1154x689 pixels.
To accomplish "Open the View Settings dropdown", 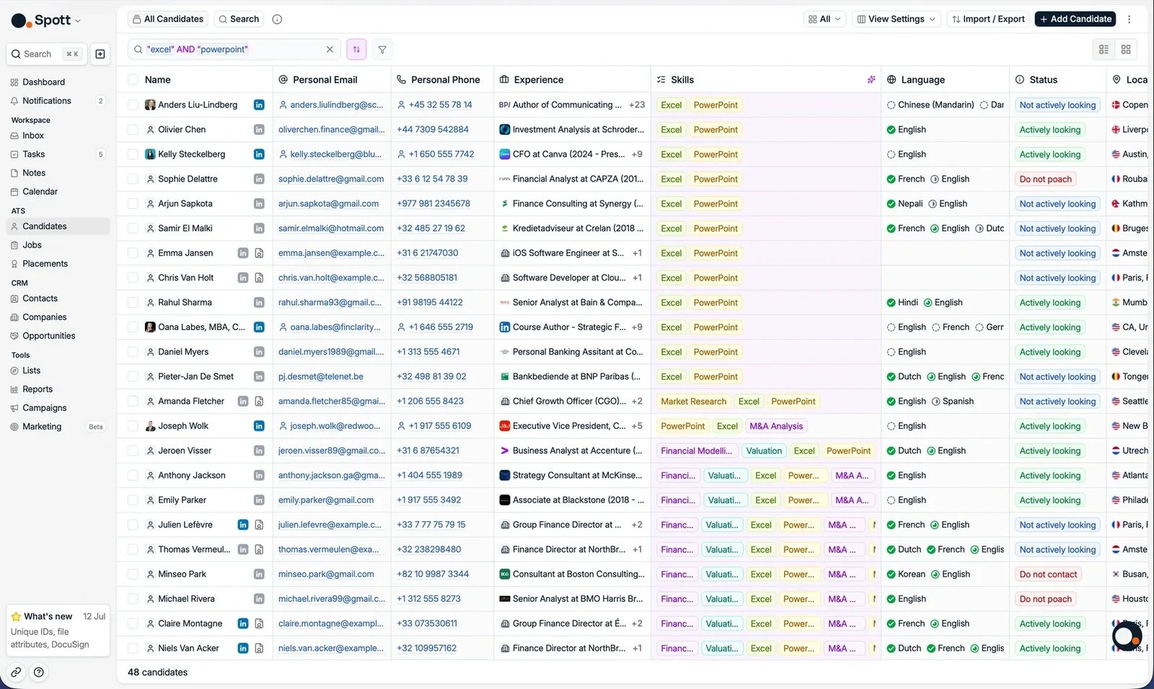I will [x=896, y=19].
